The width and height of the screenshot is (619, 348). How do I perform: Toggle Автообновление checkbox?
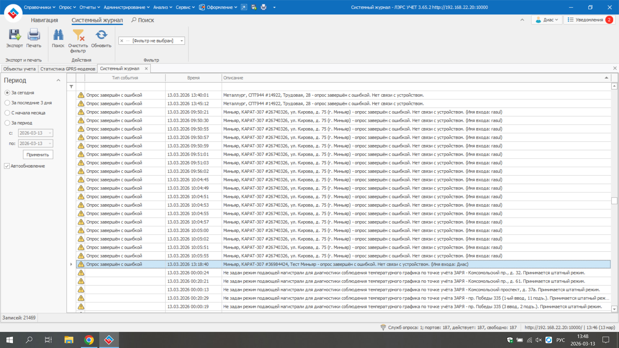[7, 166]
